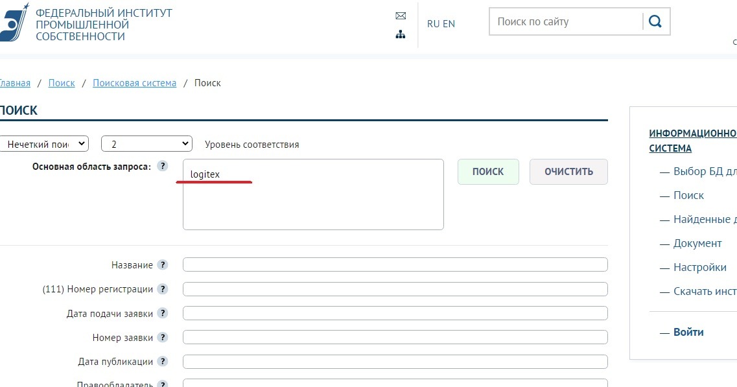Viewport: 737px width, 387px height.
Task: Open help icon for Правообладатель
Action: [162, 384]
